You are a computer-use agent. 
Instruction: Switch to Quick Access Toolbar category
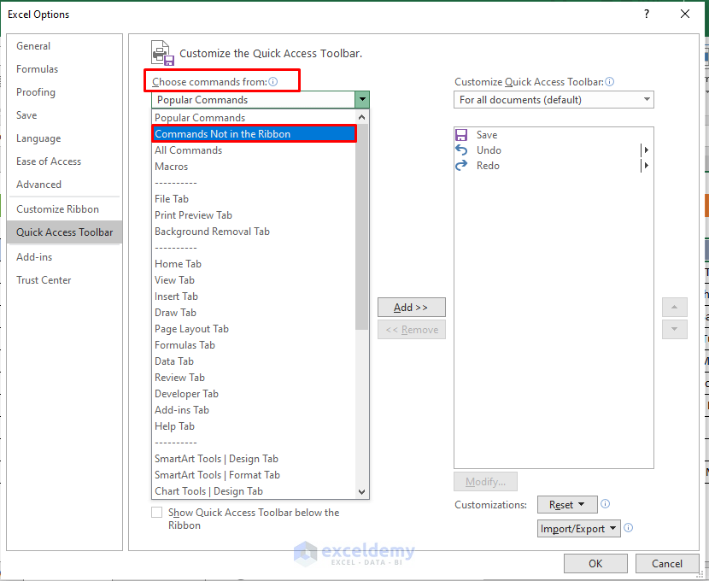65,232
